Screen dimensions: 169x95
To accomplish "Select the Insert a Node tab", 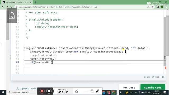I will point(17,2).
